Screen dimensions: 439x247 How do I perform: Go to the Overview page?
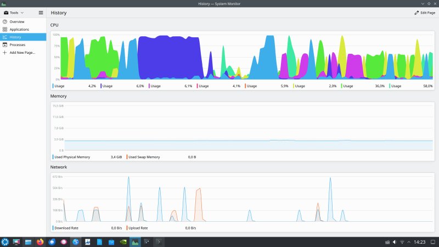[23, 21]
